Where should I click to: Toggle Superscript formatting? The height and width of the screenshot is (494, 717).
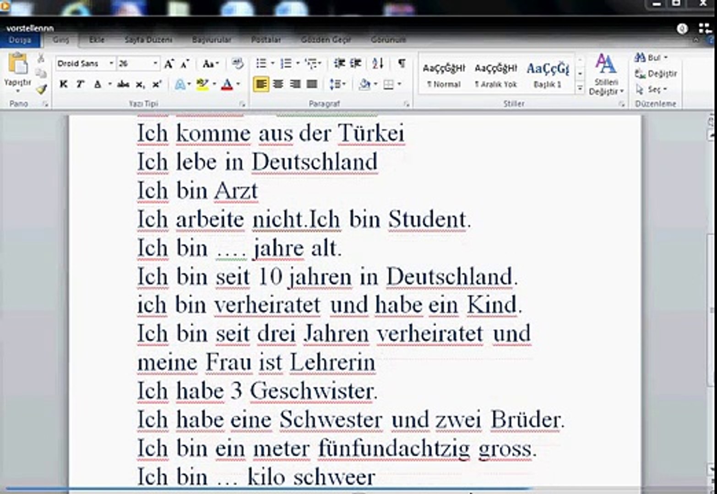[157, 84]
